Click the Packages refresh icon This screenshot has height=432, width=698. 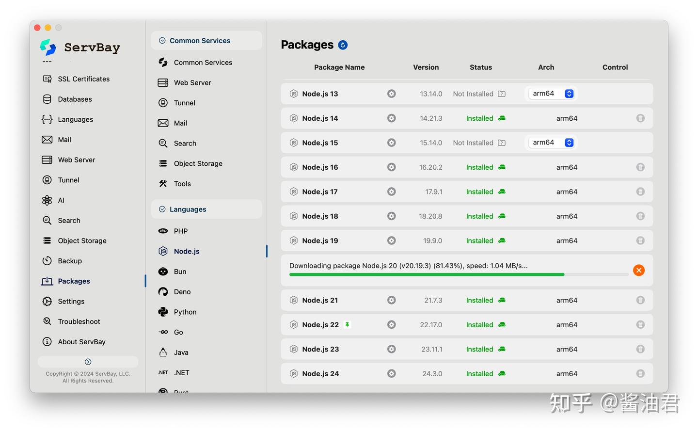point(343,45)
